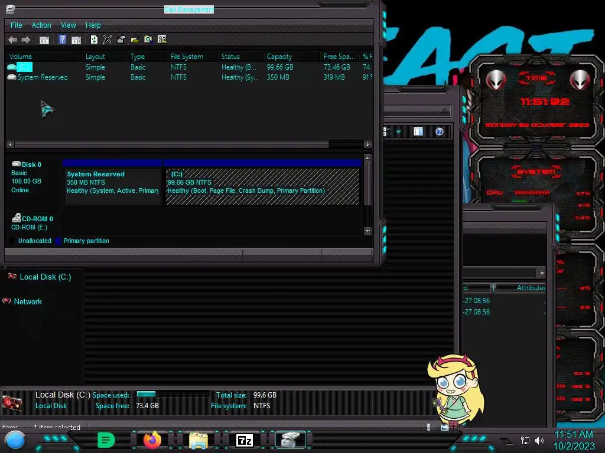
Task: Go back with the toolbar Back arrow
Action: click(x=12, y=40)
